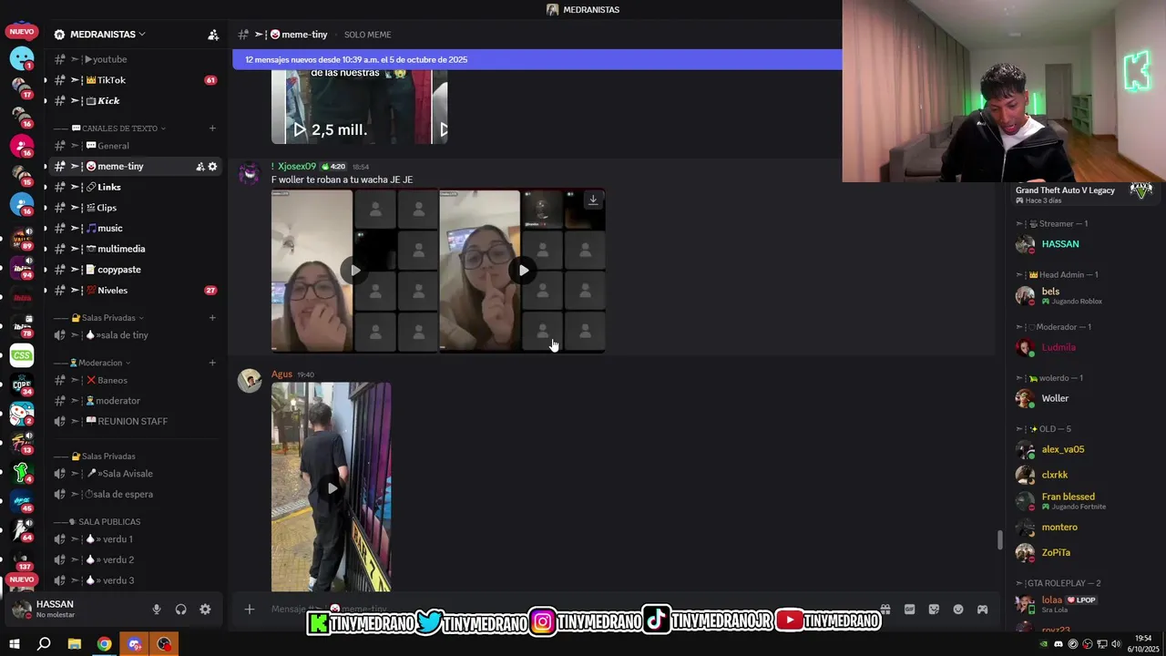
Task: Open the Links channel
Action: (134, 187)
